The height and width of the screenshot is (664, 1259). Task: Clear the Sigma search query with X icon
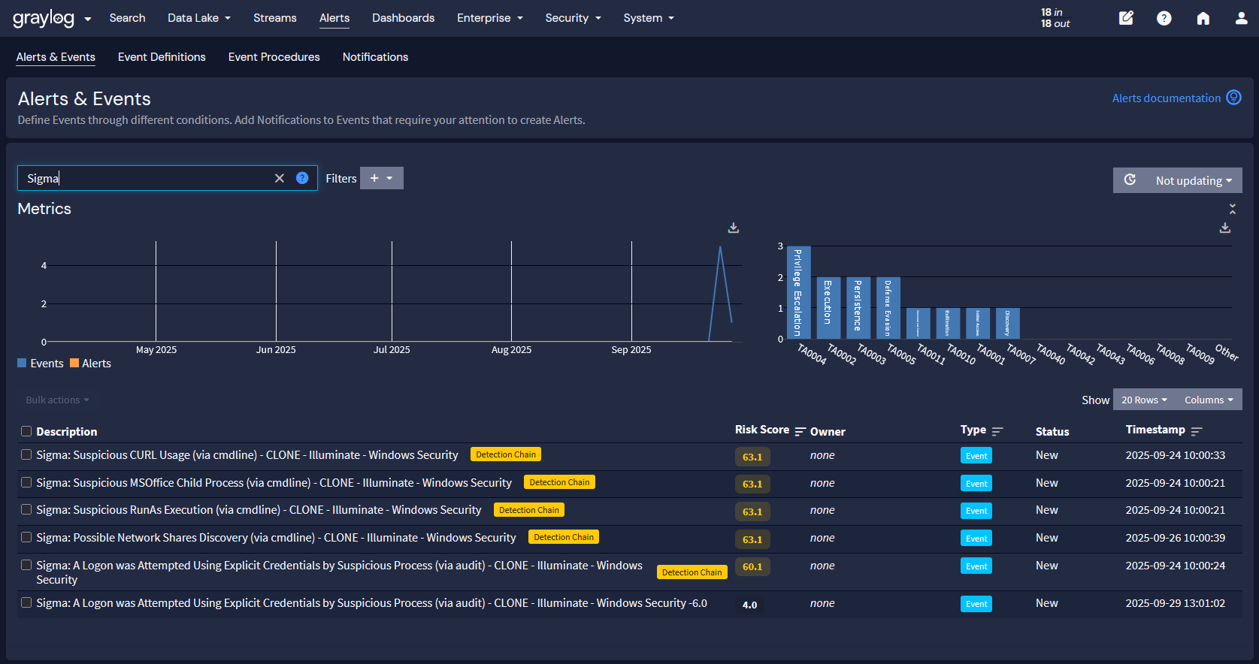(x=280, y=178)
